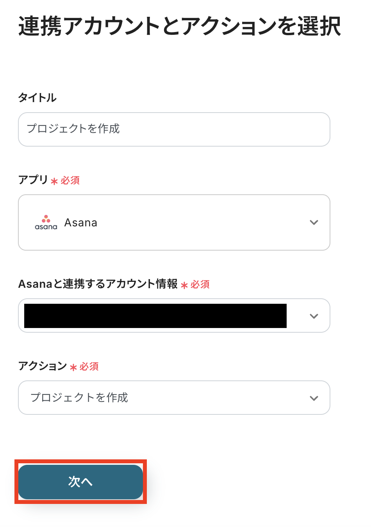
Task: Click the chevron arrow in the Asana app field
Action: pos(314,222)
